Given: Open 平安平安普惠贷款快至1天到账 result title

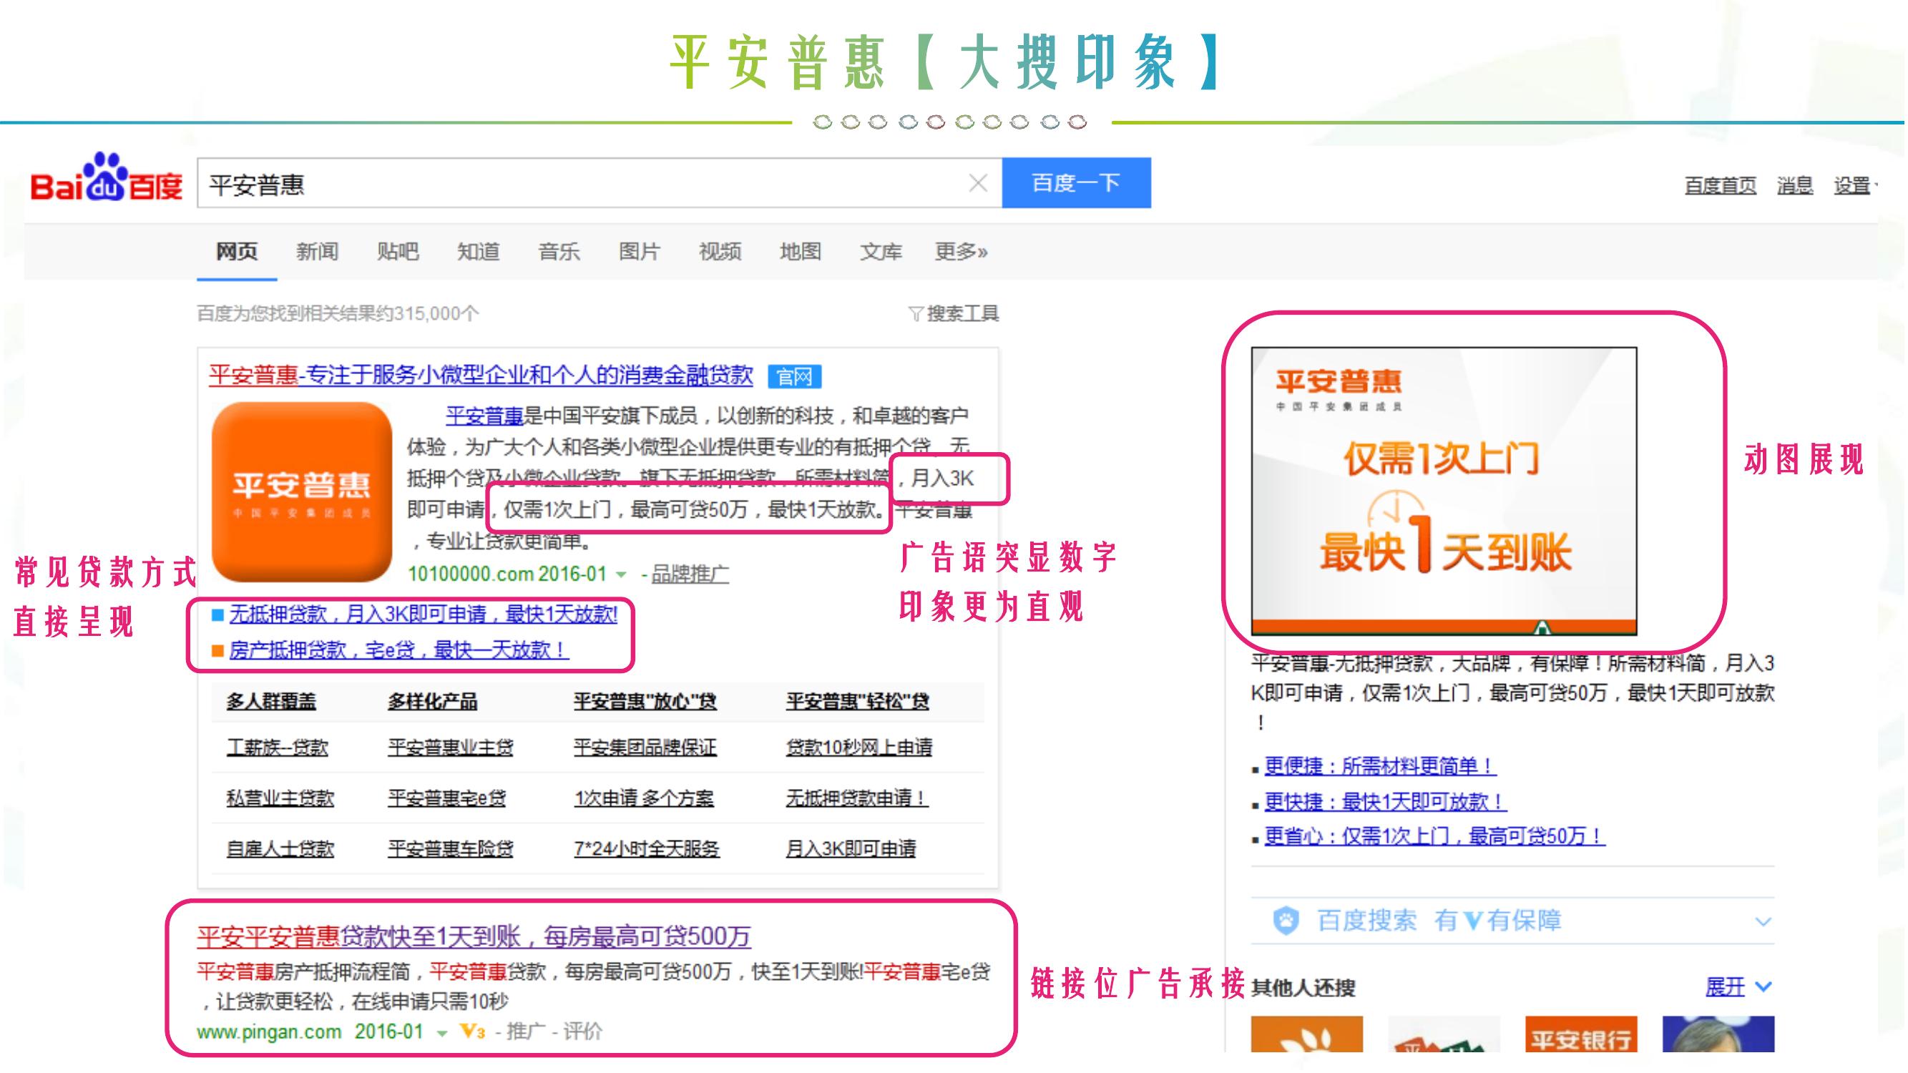Looking at the screenshot, I should point(474,937).
